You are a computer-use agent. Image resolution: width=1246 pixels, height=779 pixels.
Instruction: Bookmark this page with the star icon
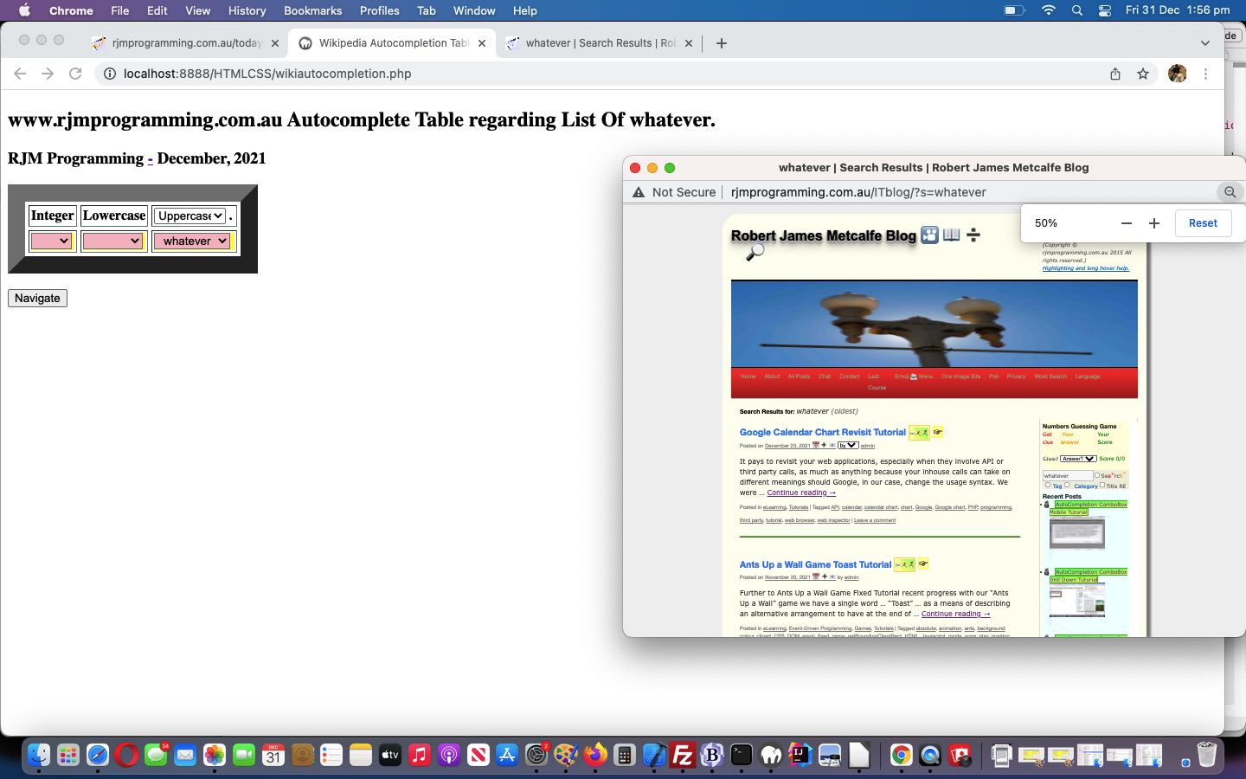pyautogui.click(x=1143, y=74)
